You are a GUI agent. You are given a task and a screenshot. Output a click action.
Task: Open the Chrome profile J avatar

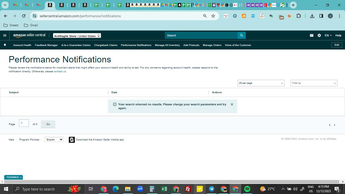point(330,16)
